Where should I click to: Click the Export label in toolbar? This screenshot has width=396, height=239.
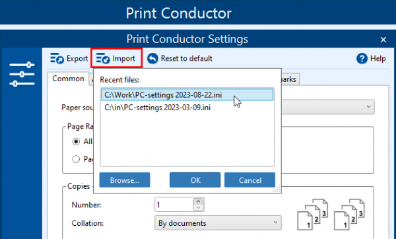click(x=77, y=59)
